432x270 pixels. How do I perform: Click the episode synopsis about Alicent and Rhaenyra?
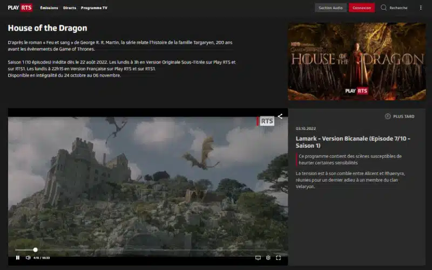tap(350, 180)
